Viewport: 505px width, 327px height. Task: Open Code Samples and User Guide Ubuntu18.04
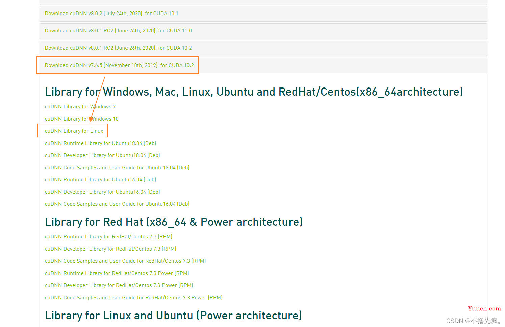tap(117, 168)
